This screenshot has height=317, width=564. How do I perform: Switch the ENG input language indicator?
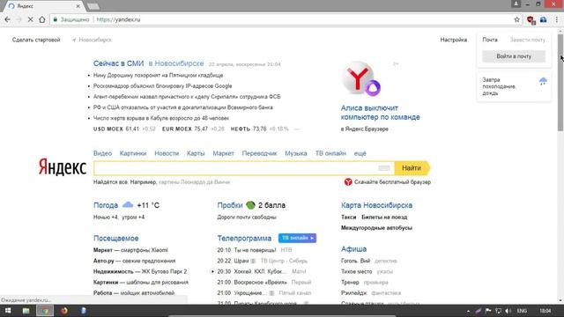tap(522, 311)
